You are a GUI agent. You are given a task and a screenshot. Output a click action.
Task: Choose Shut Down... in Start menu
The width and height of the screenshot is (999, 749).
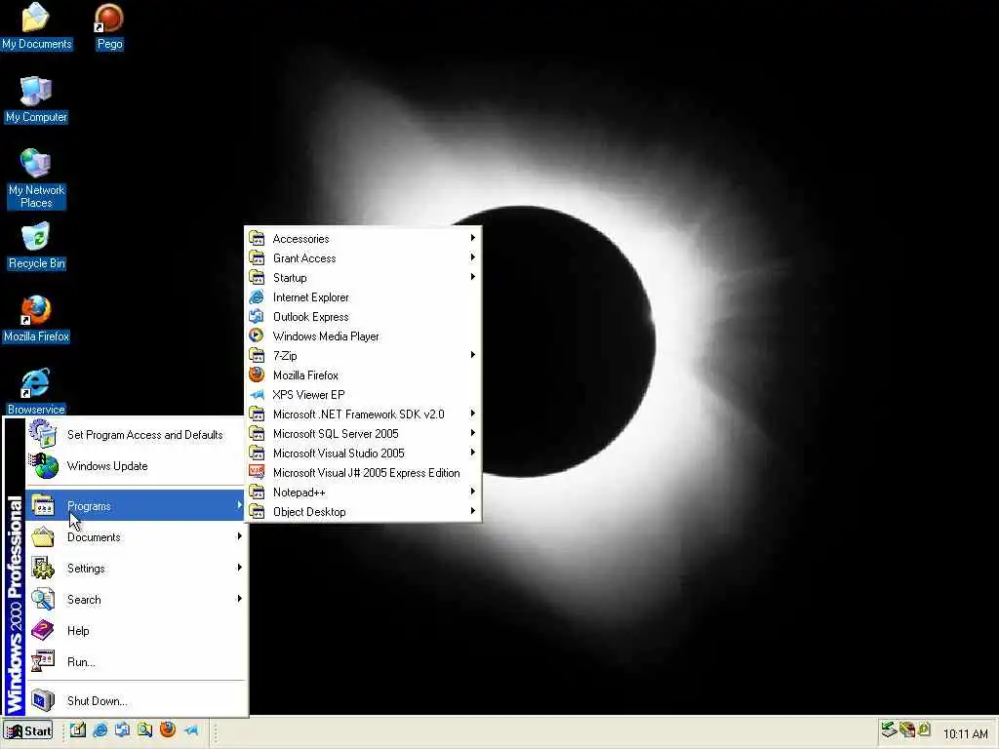[x=135, y=701]
